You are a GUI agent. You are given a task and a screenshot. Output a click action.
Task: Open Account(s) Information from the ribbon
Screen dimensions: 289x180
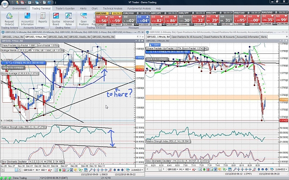click(x=27, y=19)
